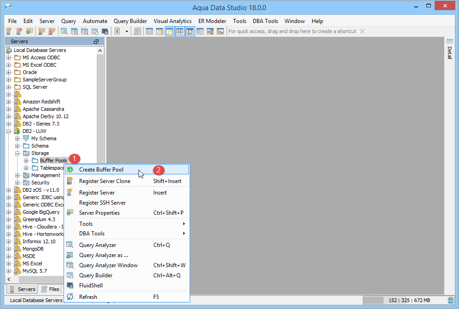The height and width of the screenshot is (309, 459).
Task: Click the new document toolbar icon
Action: 117,31
